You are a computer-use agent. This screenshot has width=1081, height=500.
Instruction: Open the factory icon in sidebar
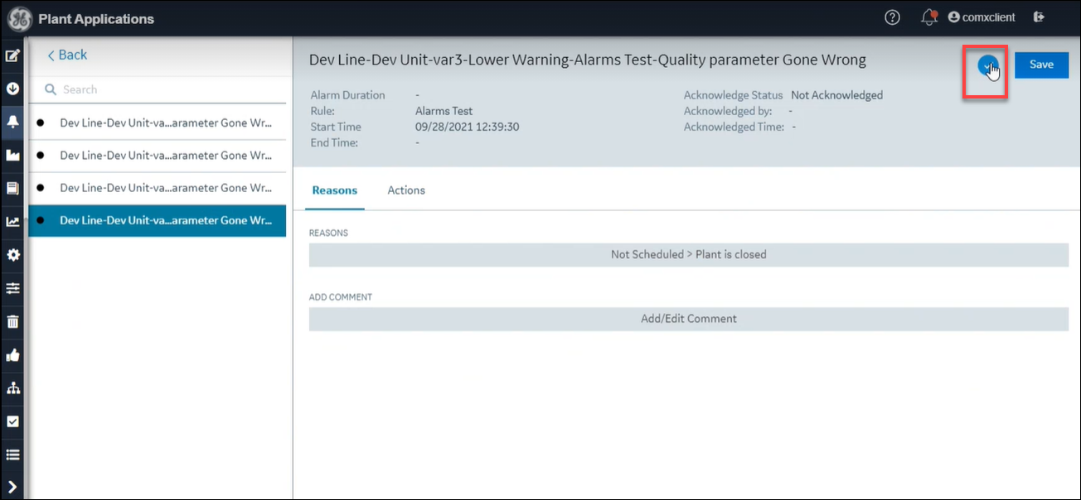(x=12, y=155)
